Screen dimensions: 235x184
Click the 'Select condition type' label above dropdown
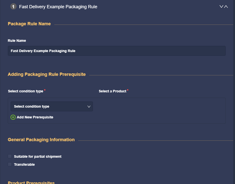click(x=25, y=91)
